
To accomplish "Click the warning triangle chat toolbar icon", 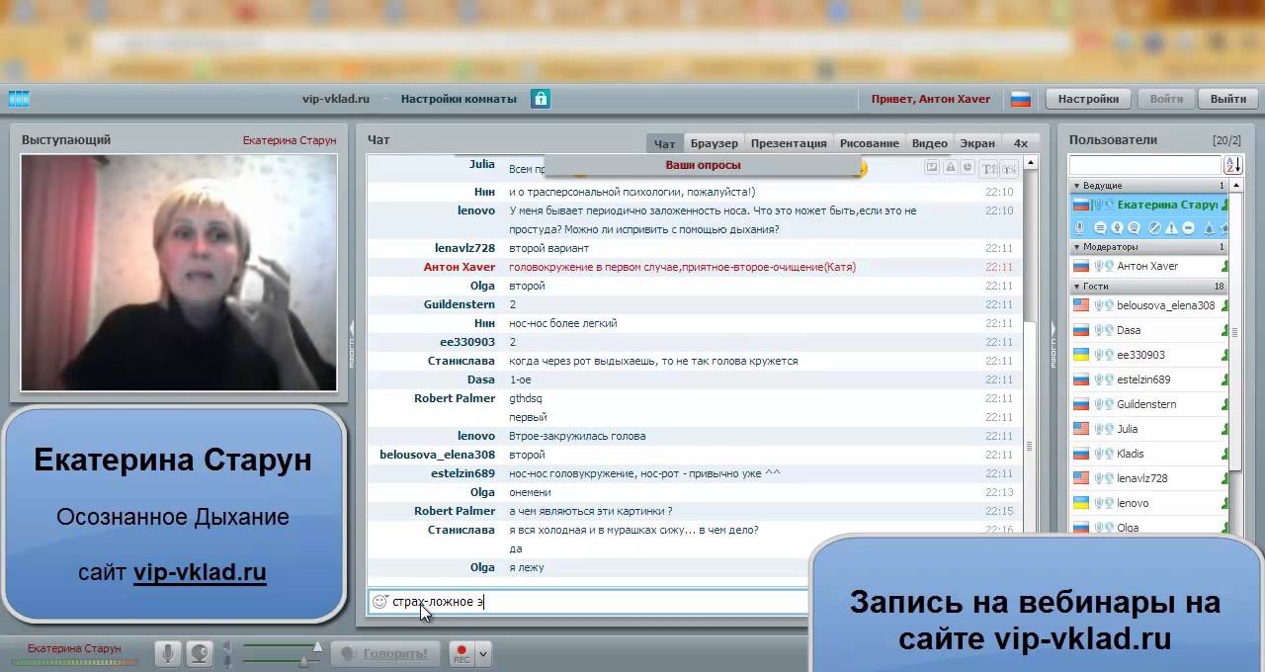I will [x=950, y=168].
